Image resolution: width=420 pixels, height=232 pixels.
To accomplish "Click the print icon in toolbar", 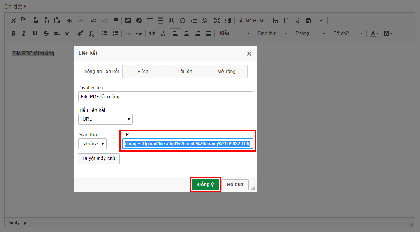I will coord(308,21).
